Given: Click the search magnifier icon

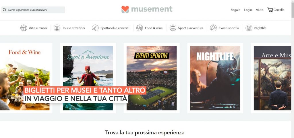Looking at the screenshot, I should pos(5,10).
